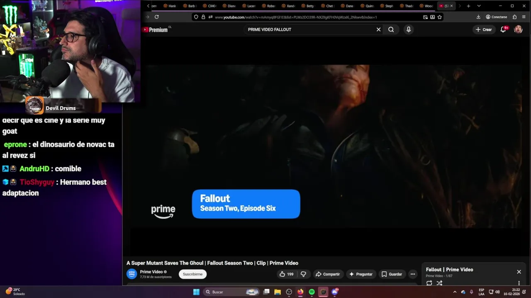This screenshot has height=298, width=531.
Task: Click the Crear create button
Action: click(x=484, y=29)
